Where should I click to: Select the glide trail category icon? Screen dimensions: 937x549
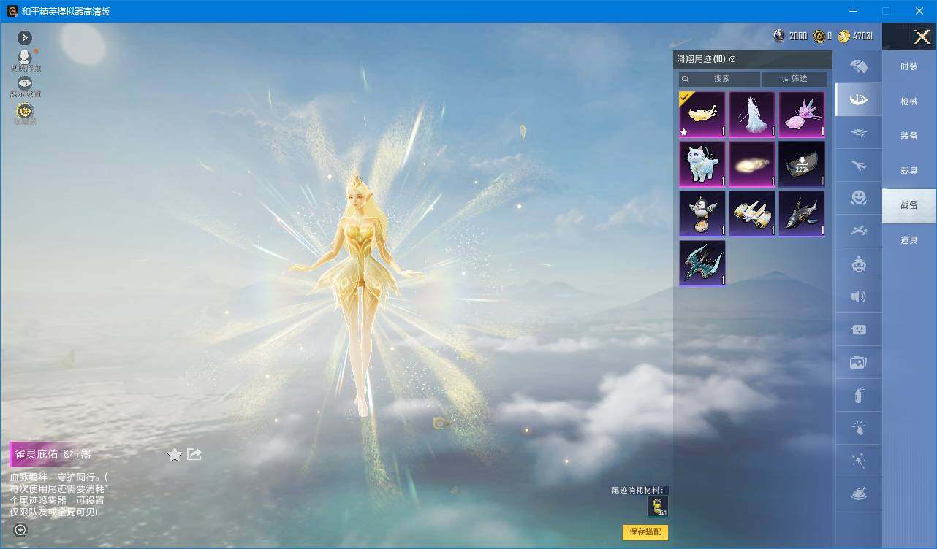[859, 99]
